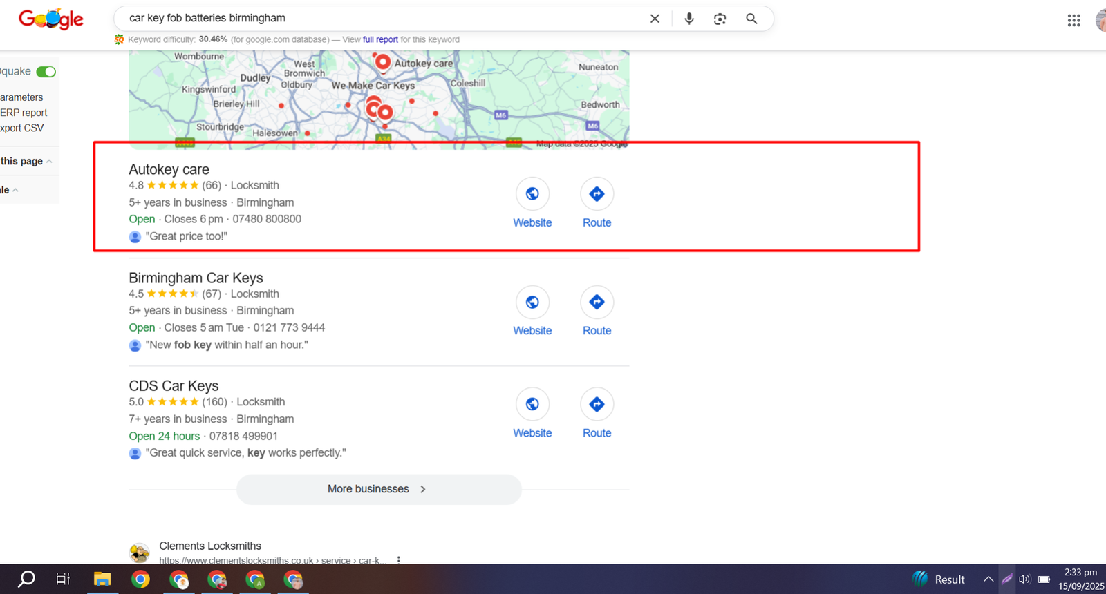Open the Google apps grid

pyautogui.click(x=1074, y=21)
